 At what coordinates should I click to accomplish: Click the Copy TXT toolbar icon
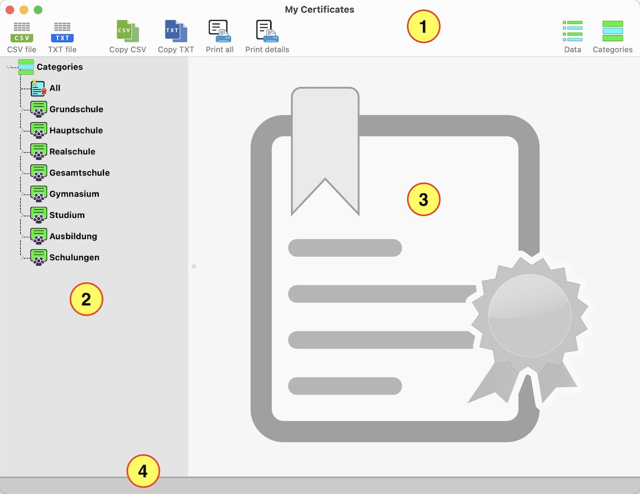(x=176, y=31)
